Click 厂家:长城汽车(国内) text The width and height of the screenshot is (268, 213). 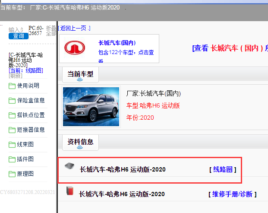tap(154, 93)
